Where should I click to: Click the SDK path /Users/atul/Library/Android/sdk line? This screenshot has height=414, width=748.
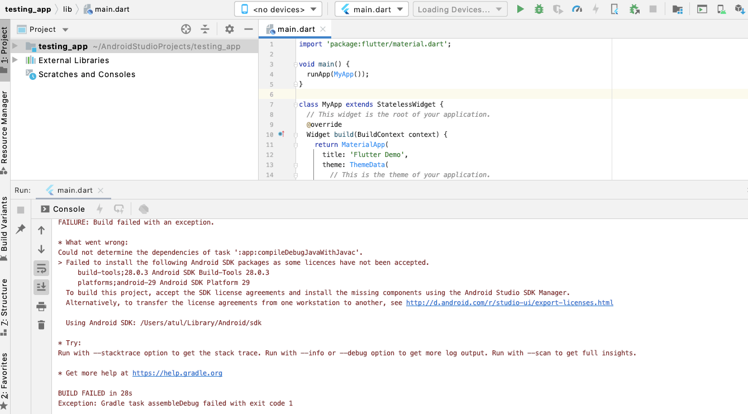164,323
